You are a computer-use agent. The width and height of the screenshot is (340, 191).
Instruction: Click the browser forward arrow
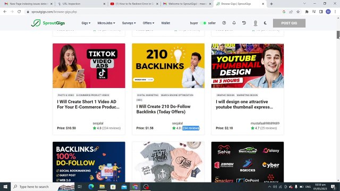[x=12, y=12]
